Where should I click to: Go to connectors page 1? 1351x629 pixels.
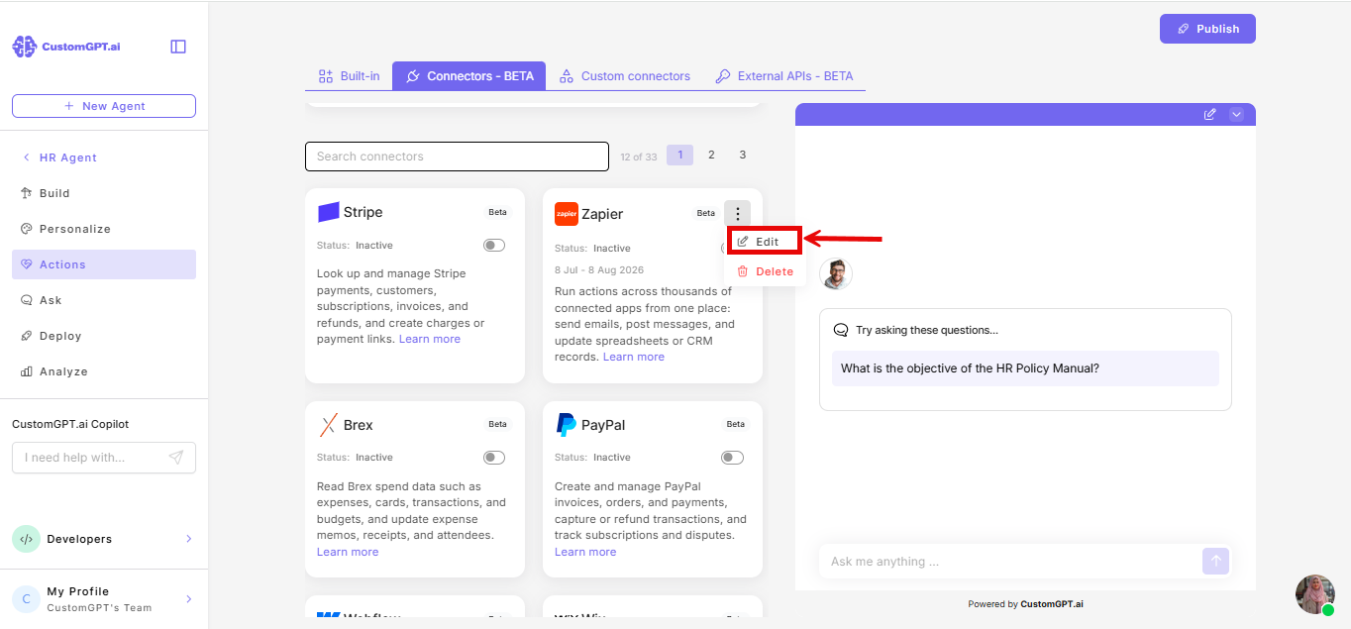tap(679, 156)
